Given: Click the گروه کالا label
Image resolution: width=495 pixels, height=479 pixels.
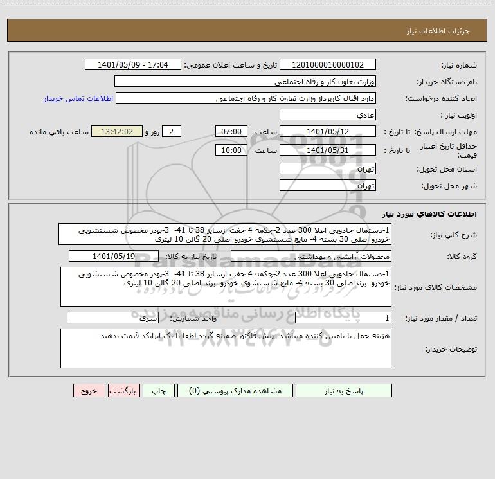Looking at the screenshot, I should 462,257.
